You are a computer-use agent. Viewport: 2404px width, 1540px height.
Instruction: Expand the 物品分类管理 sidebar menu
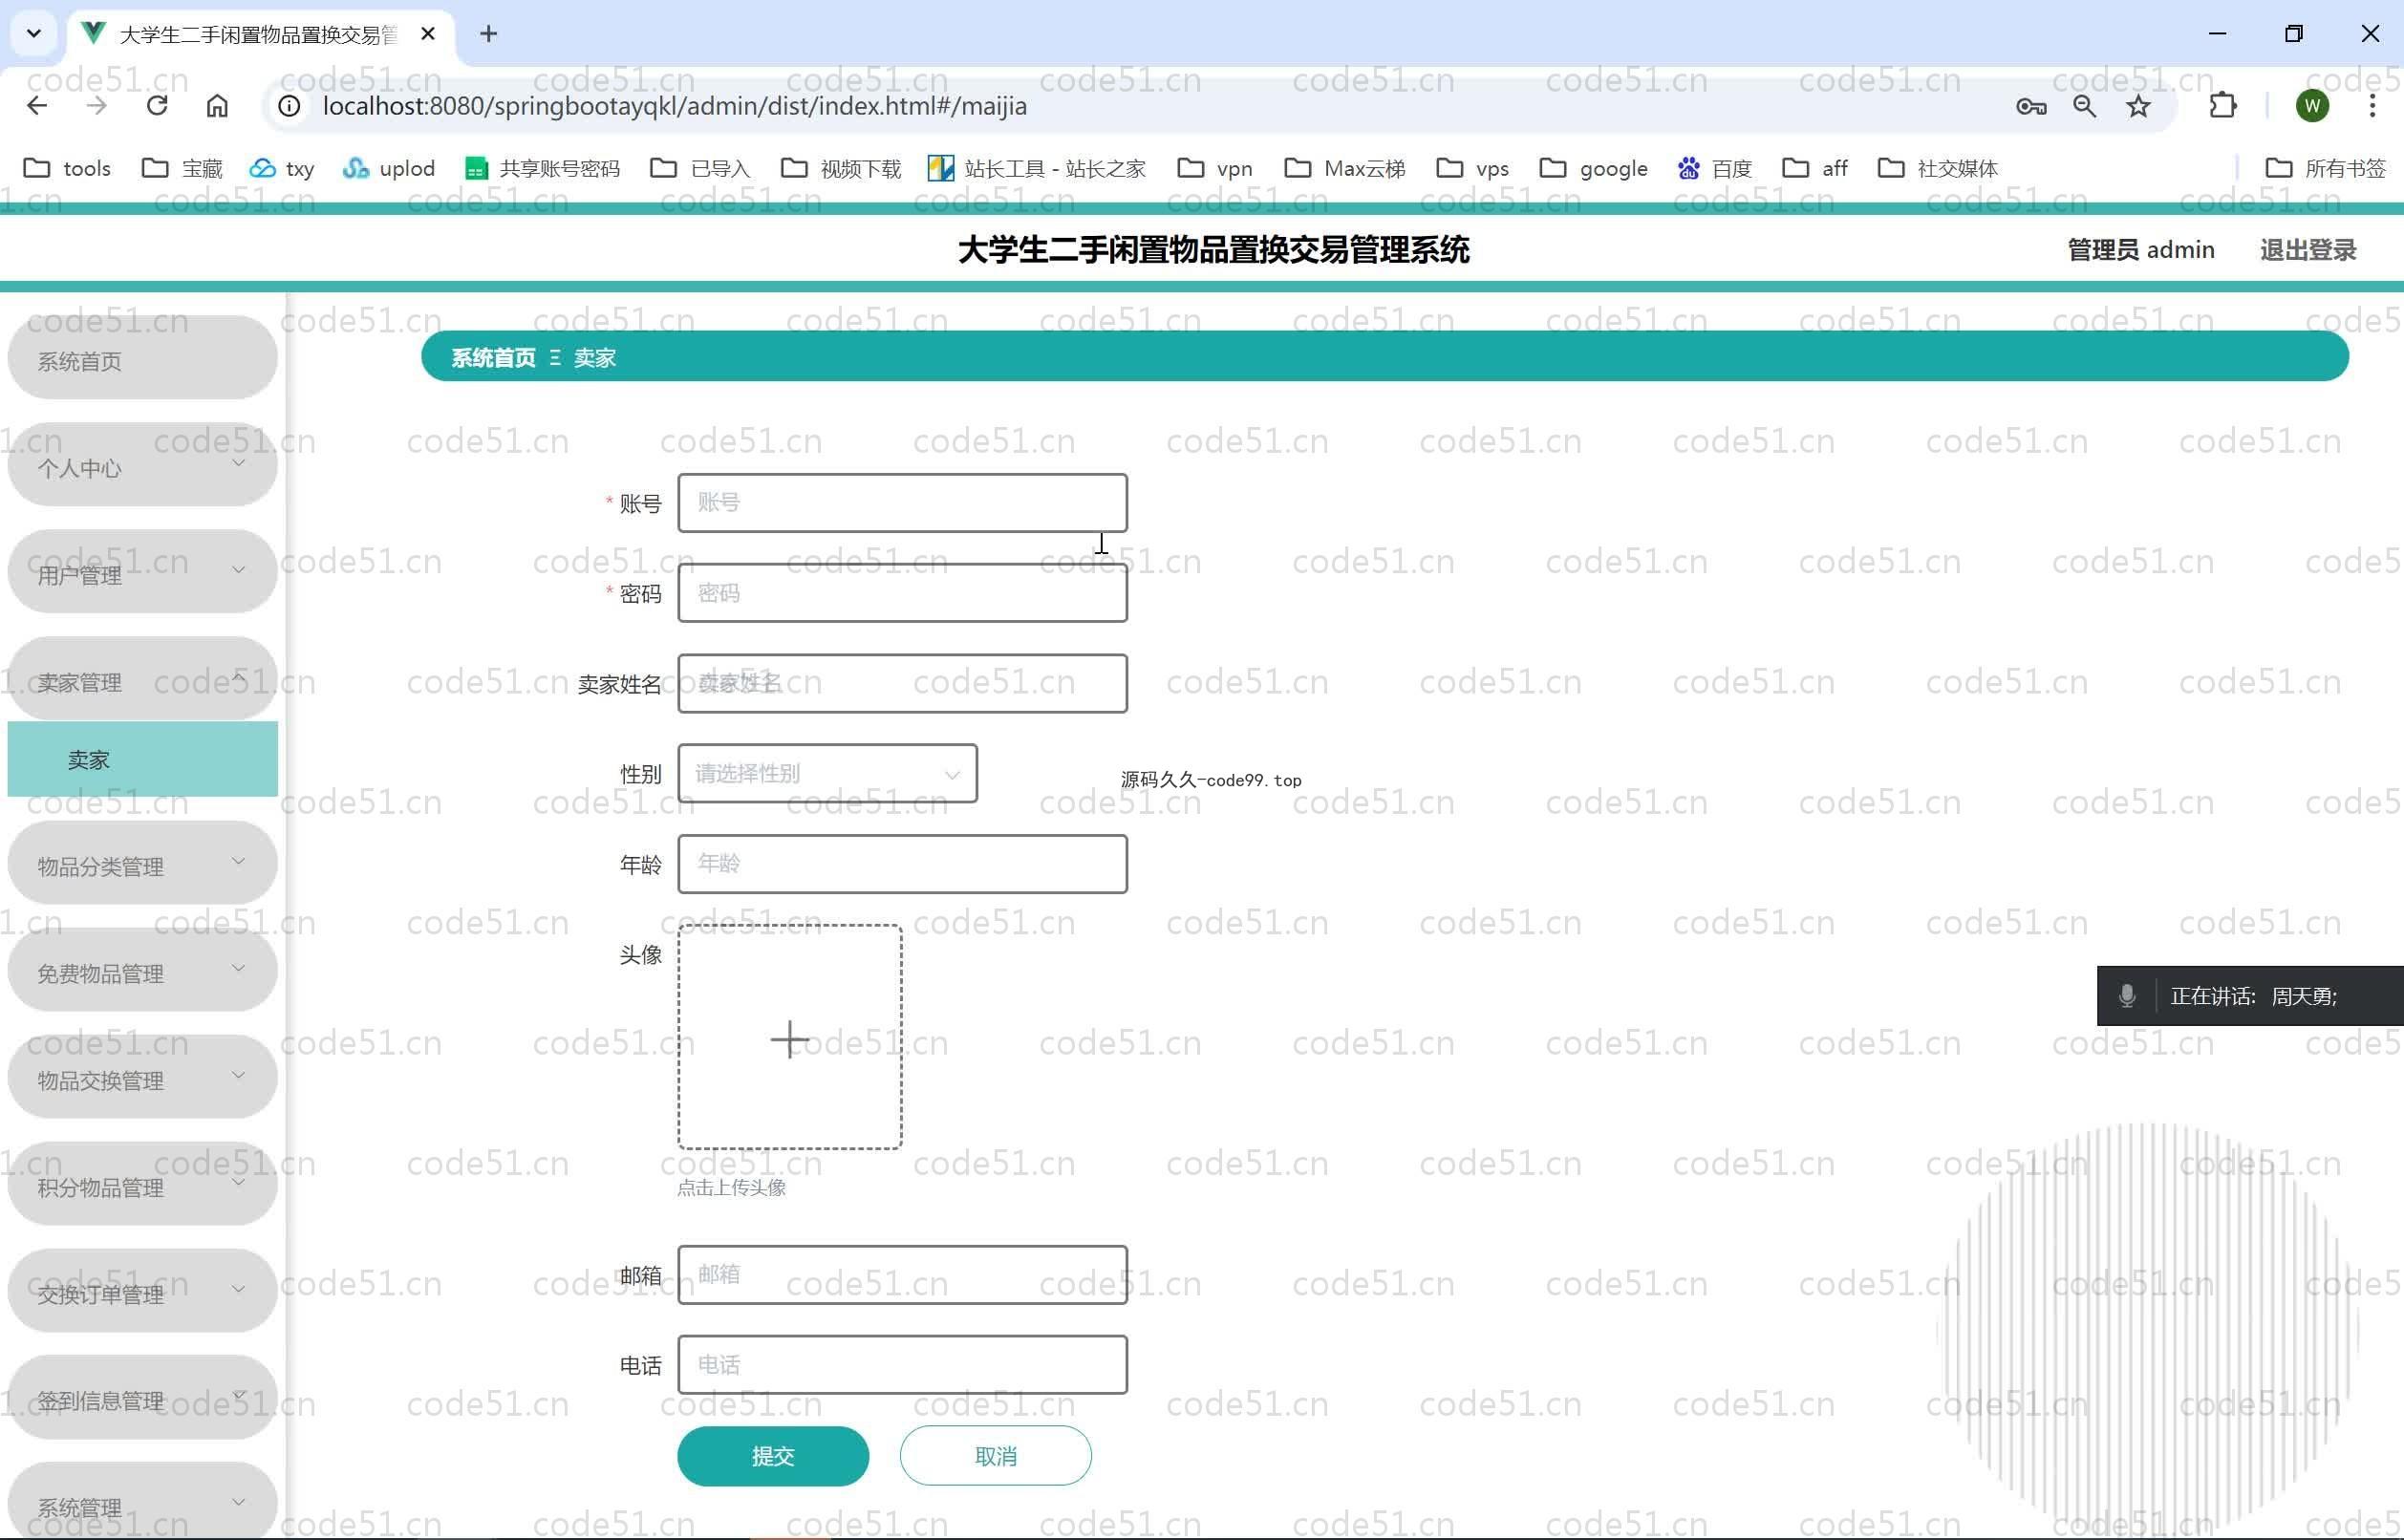[x=142, y=863]
